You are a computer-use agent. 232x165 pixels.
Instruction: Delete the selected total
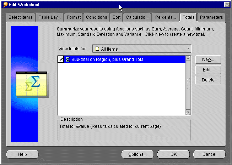[x=208, y=80]
